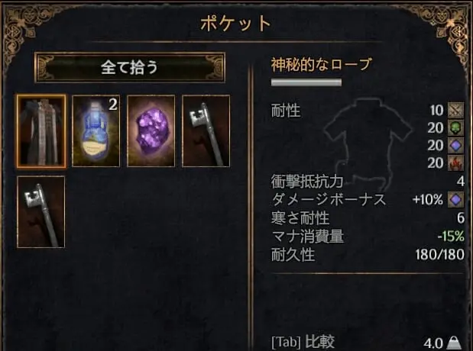The width and height of the screenshot is (473, 351).
Task: Click the 耐久性 180/180 durability row
Action: point(368,255)
